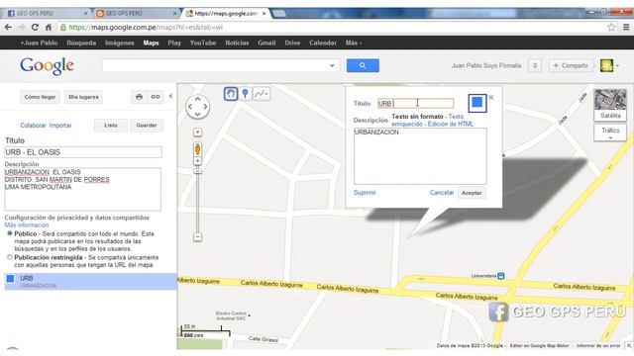Switch to Satélite map view
634x356 pixels.
[610, 105]
